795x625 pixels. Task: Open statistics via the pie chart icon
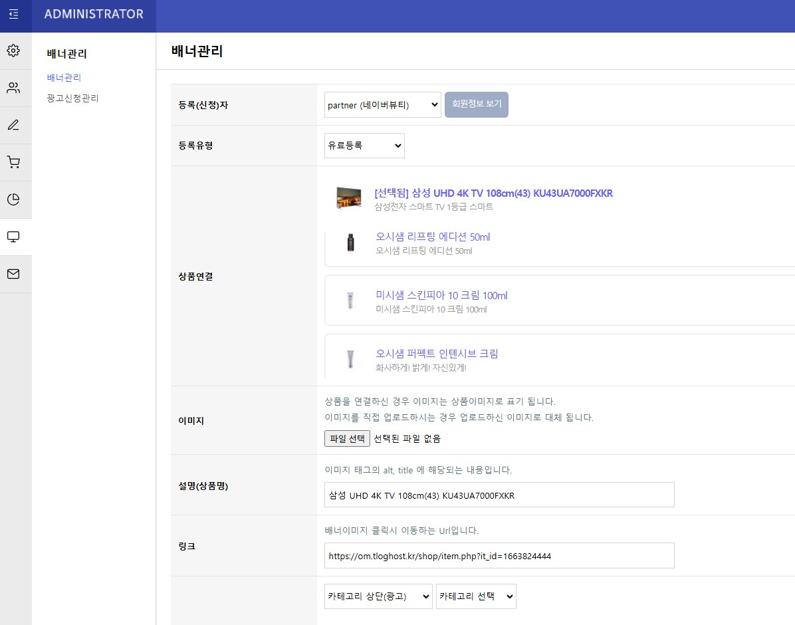pos(13,199)
